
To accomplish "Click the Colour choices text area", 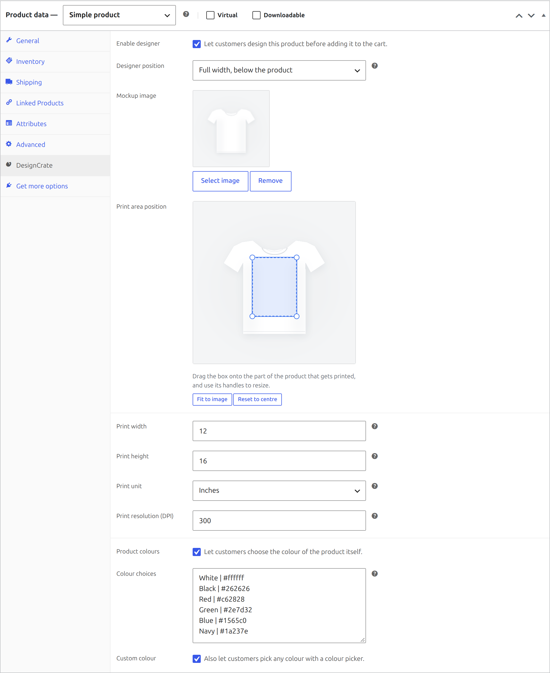I will coord(279,606).
